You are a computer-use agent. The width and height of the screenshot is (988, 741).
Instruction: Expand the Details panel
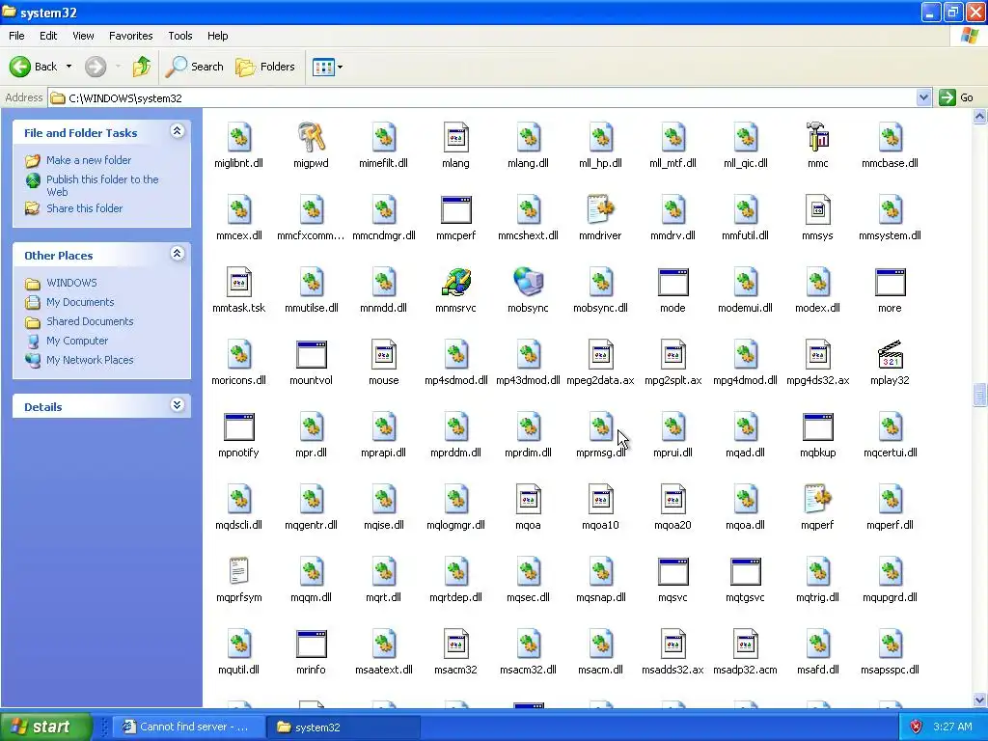coord(178,405)
